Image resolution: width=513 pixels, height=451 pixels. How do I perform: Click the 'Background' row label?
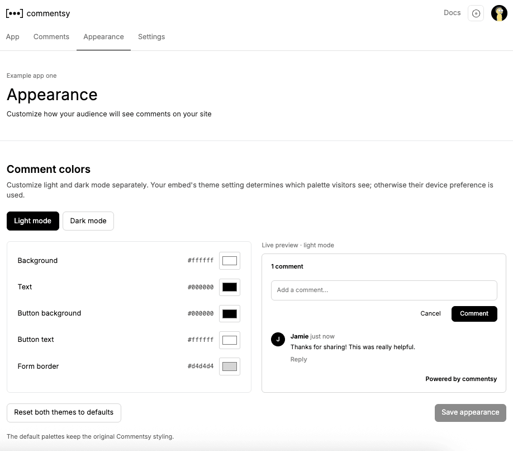(37, 261)
